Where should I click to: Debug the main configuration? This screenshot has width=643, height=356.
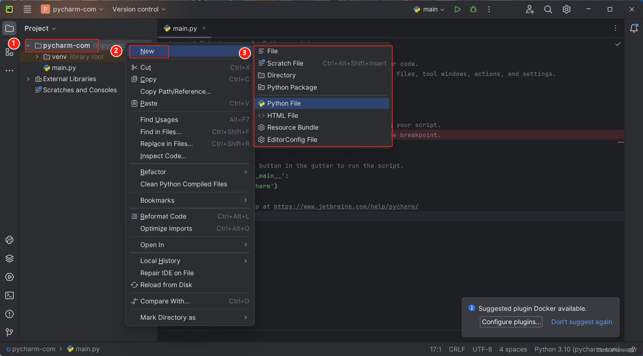tap(473, 9)
